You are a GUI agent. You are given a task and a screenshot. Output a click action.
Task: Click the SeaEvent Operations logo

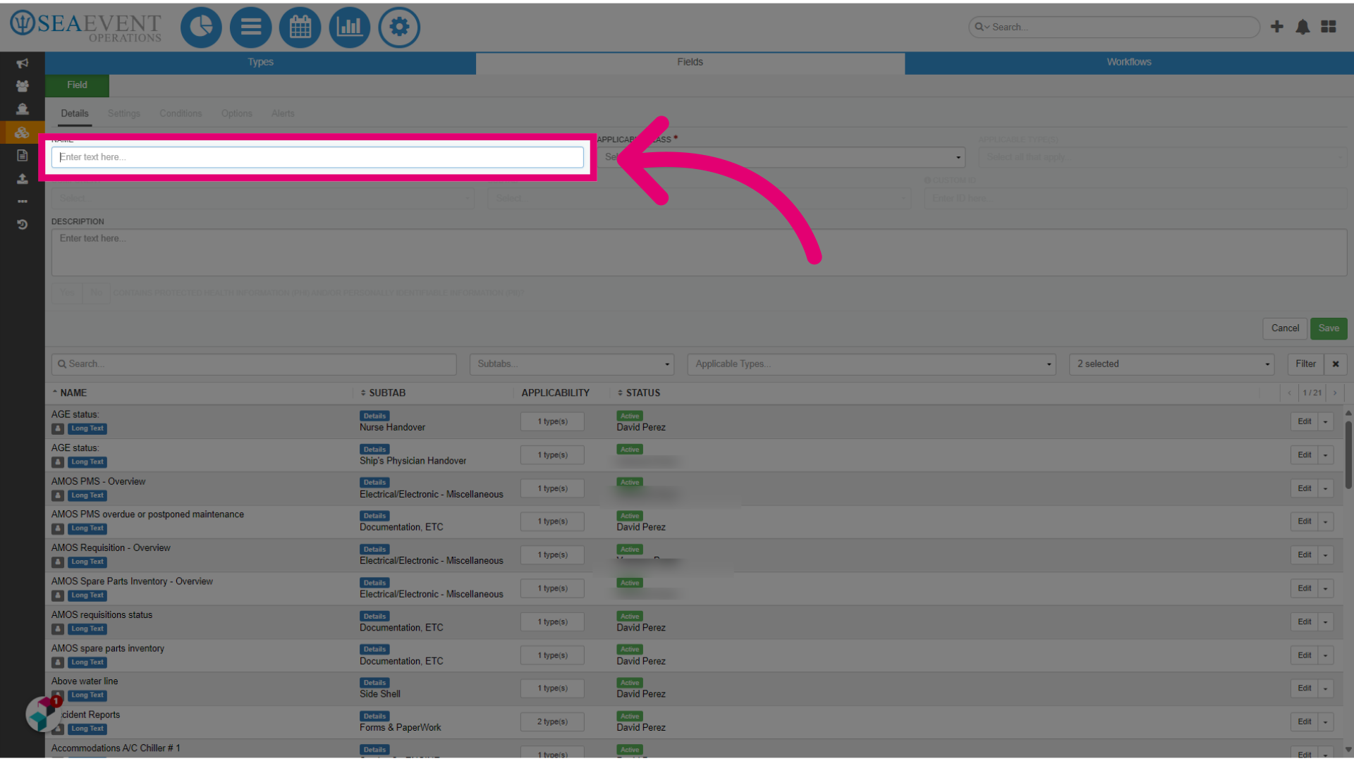click(86, 27)
